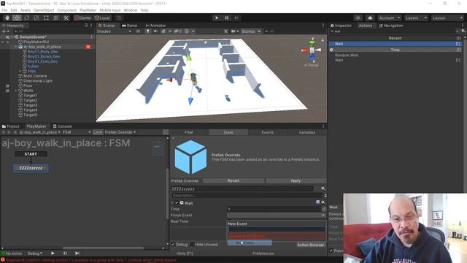
Task: Click the Unity Step frame button
Action: pos(236,18)
